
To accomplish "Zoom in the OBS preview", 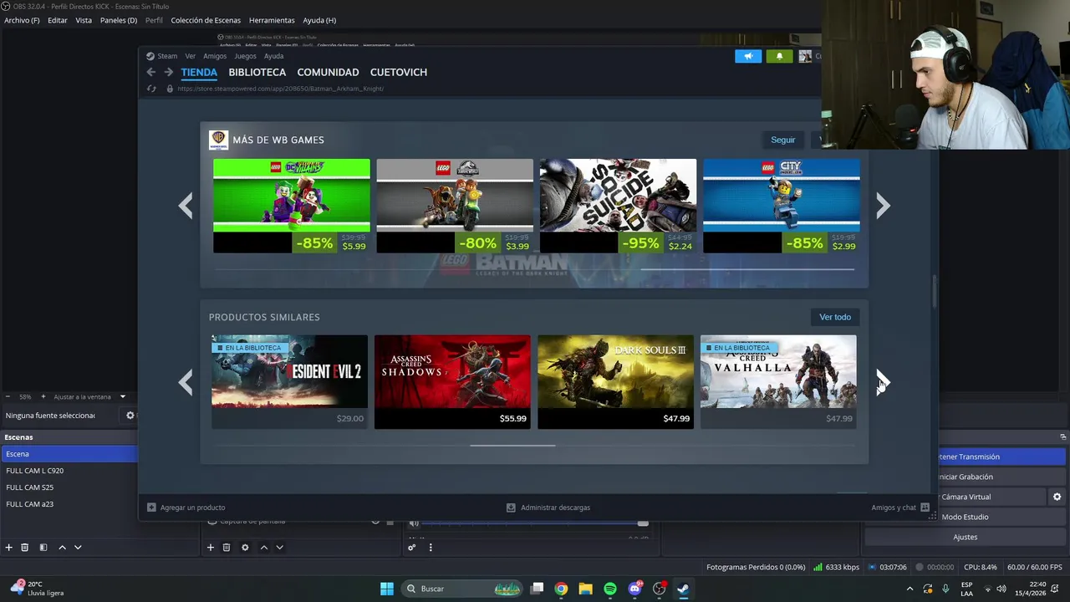I will pyautogui.click(x=44, y=396).
